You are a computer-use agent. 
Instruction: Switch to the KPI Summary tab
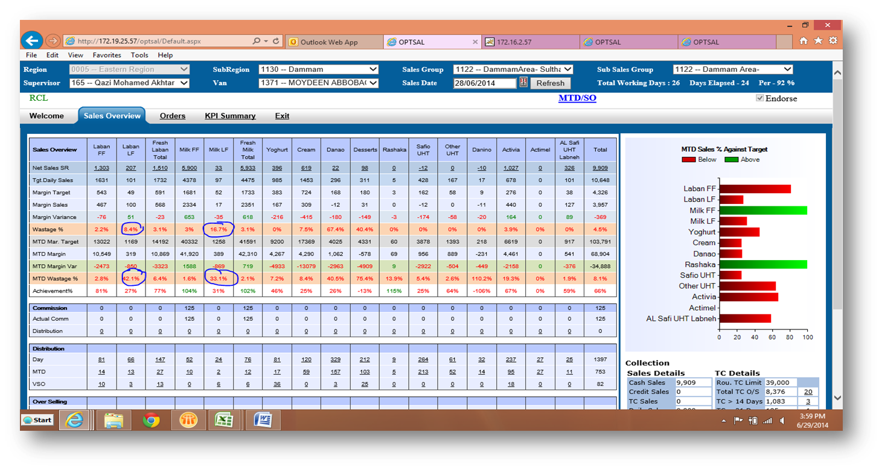230,116
